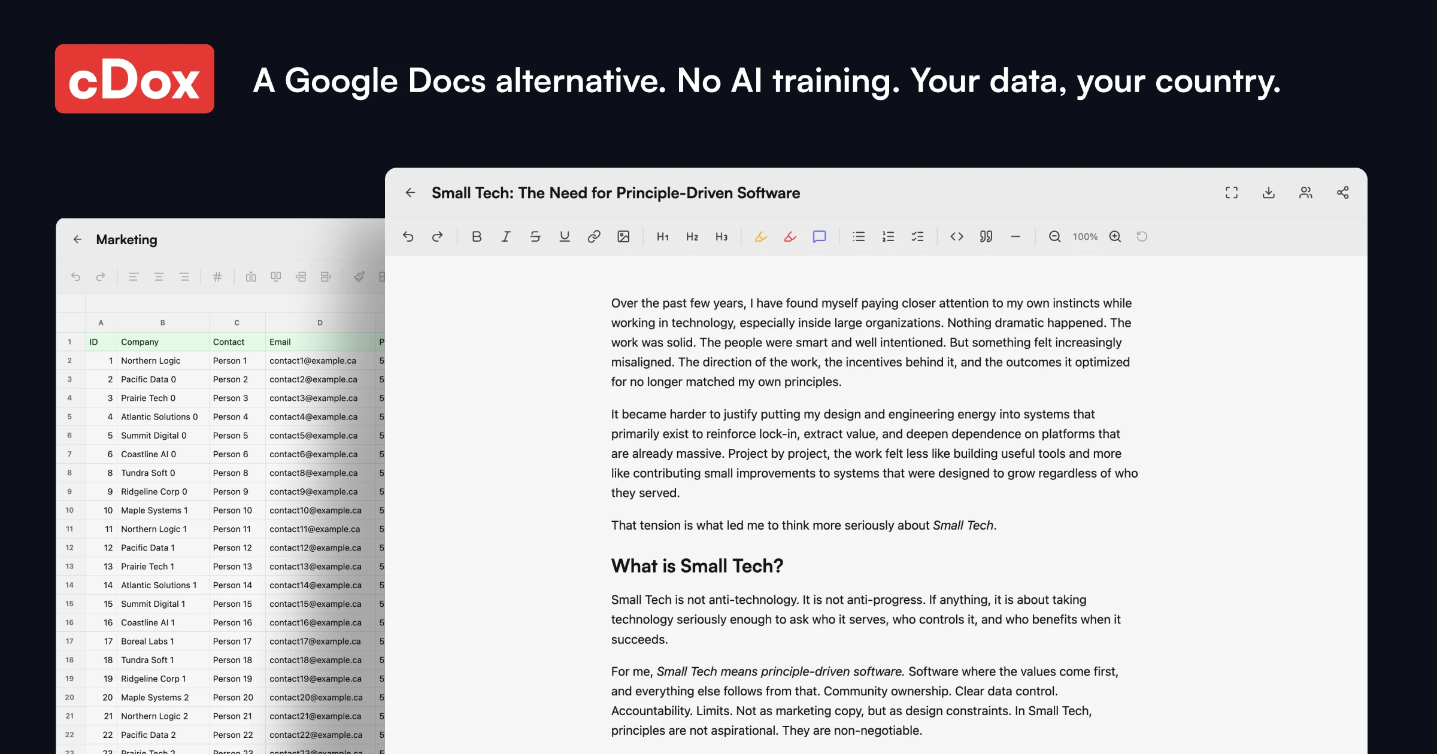Click the rows icon with left-side arrow
This screenshot has width=1437, height=754.
click(301, 276)
